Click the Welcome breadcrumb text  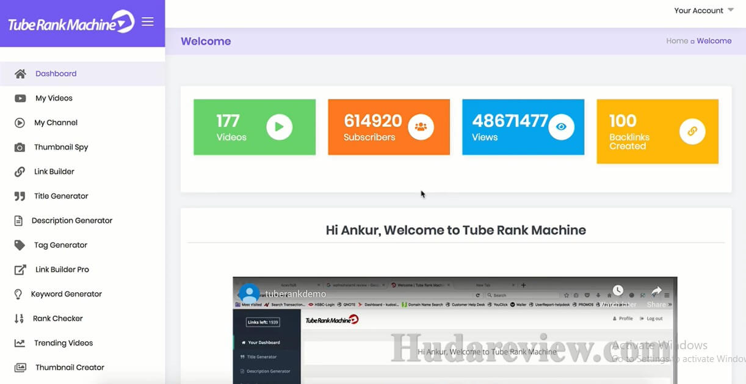(x=714, y=41)
